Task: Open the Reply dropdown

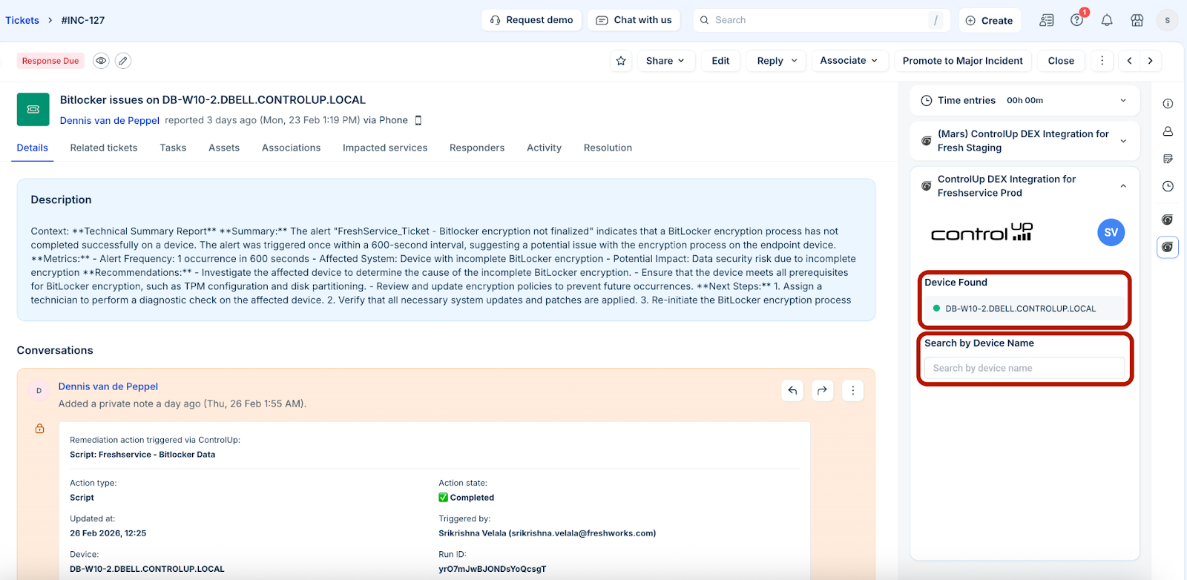Action: (777, 61)
